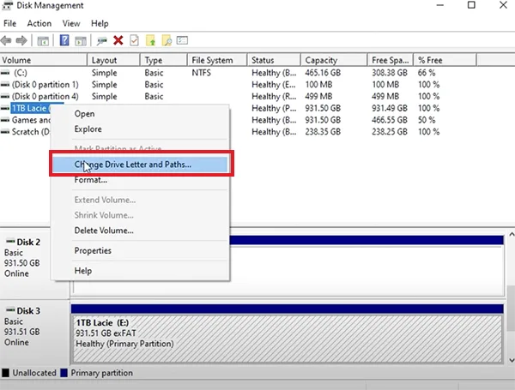Toggle the Show/Hide Action Pane icon

[x=81, y=40]
